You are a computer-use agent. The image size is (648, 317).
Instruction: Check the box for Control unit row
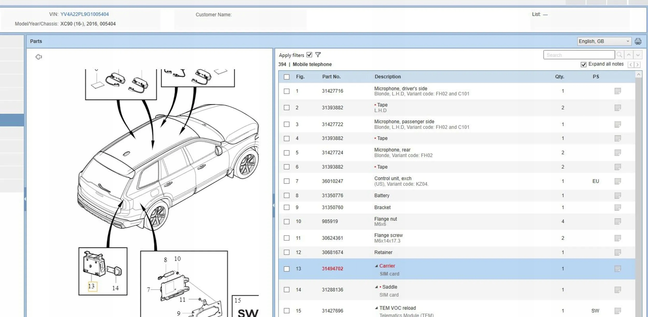click(286, 181)
